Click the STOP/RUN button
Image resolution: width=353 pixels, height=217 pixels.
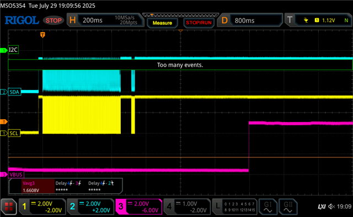coord(199,23)
